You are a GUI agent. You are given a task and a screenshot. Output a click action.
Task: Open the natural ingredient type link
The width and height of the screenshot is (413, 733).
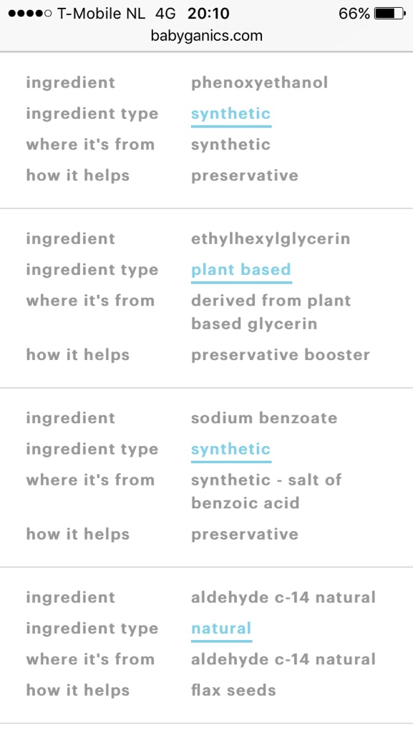coord(221,628)
